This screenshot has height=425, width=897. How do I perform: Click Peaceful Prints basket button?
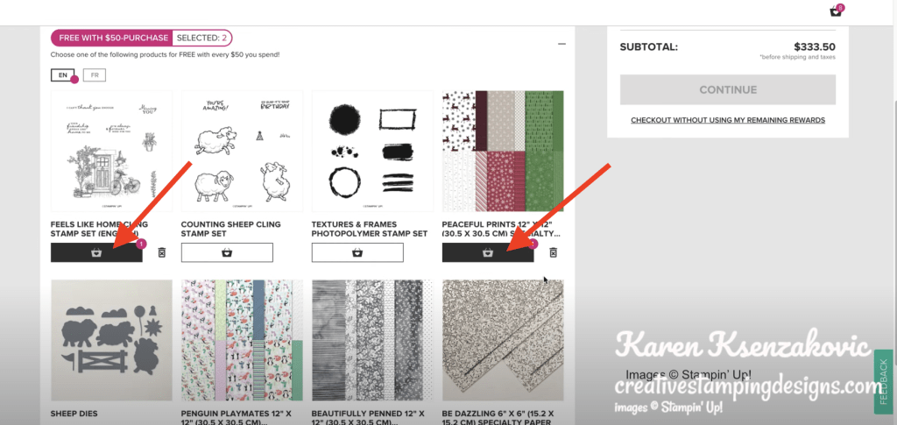[x=487, y=252]
